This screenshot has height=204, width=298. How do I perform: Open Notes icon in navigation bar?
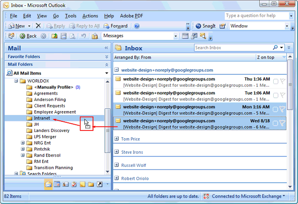click(82, 184)
